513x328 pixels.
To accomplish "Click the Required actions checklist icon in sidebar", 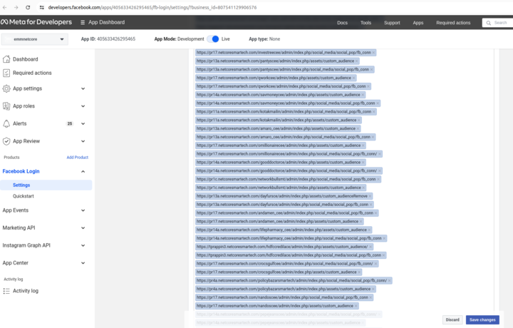I will click(6, 73).
